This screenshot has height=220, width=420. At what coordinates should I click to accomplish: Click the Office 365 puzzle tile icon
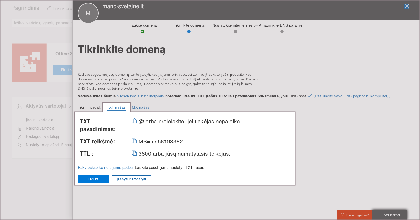29,63
